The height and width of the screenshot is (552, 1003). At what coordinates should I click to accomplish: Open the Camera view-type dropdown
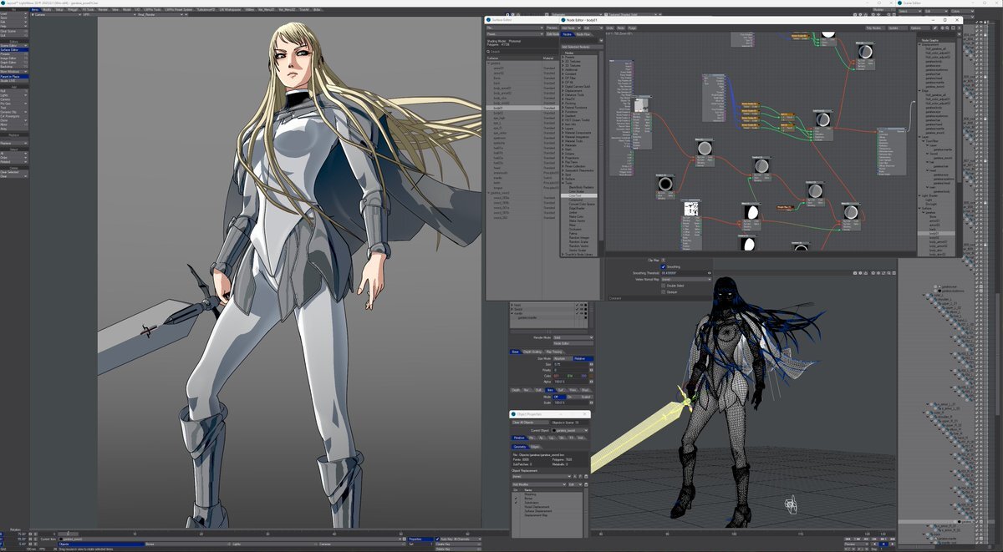pyautogui.click(x=56, y=15)
